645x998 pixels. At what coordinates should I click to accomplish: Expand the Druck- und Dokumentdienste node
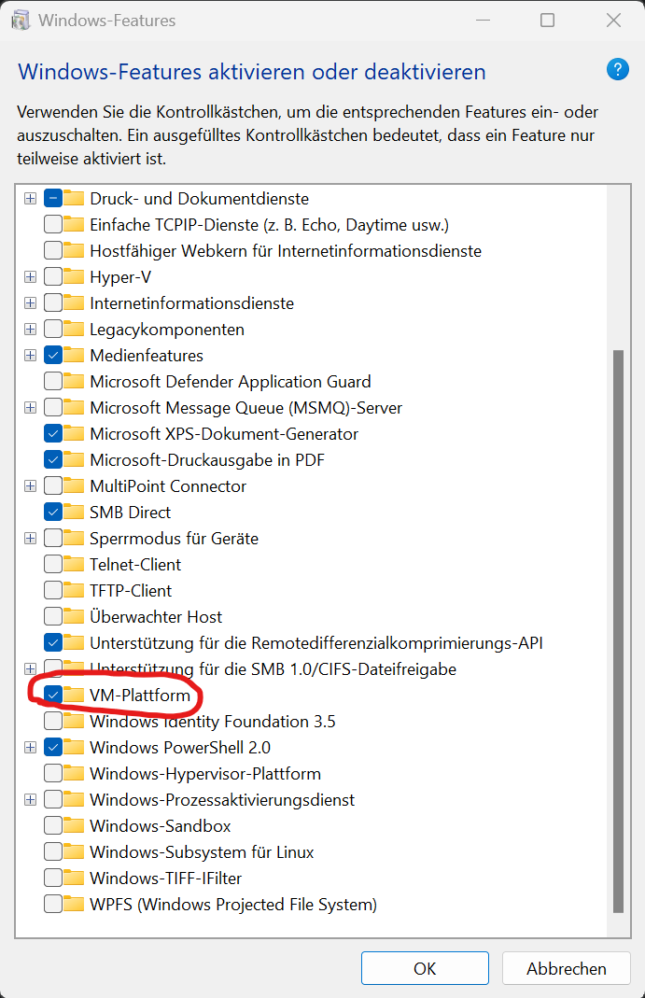point(30,199)
